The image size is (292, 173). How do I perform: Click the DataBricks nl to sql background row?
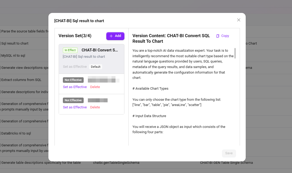[x=16, y=133]
